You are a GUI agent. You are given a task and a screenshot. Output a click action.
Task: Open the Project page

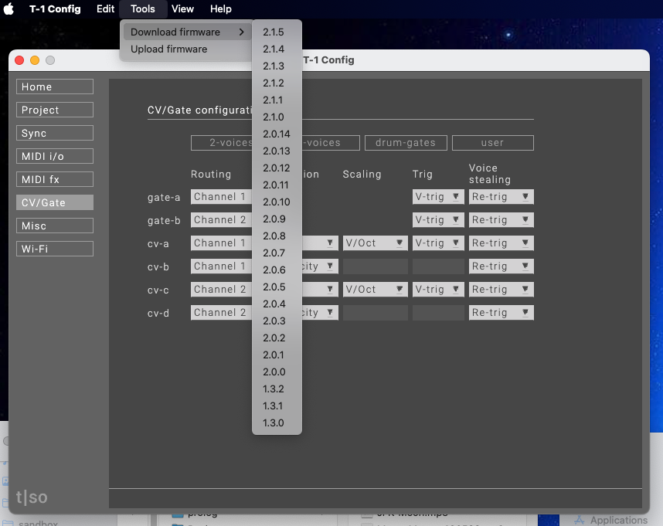[55, 110]
